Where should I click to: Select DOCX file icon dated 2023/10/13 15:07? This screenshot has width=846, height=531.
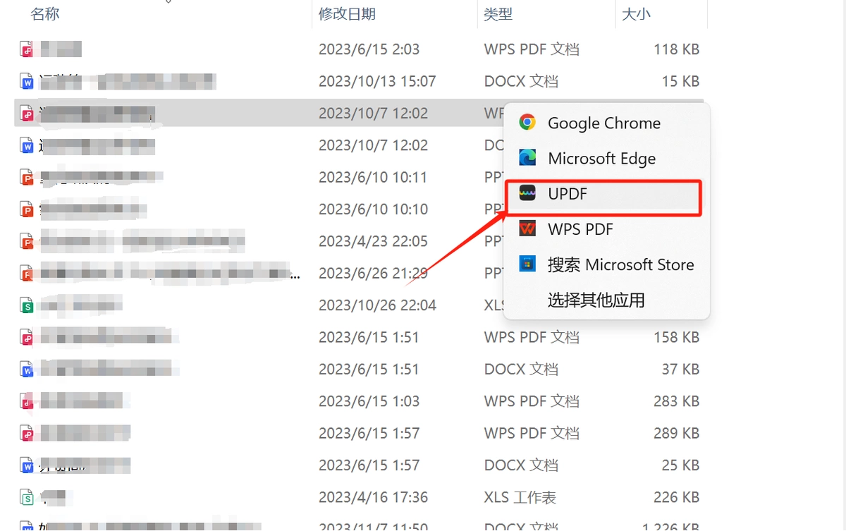point(27,81)
